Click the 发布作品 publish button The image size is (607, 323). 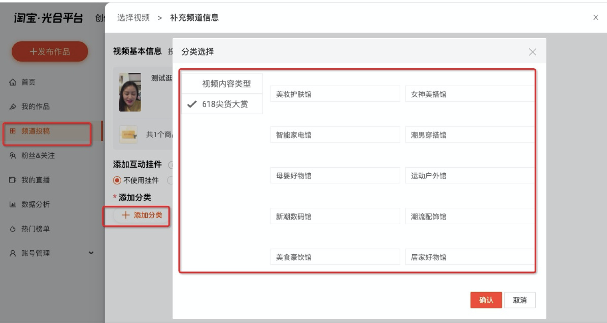point(50,52)
